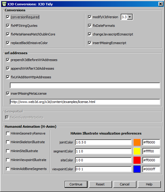
Task: Uncheck prependX3dBeforeWrlAddresses
Action: click(x=8, y=60)
